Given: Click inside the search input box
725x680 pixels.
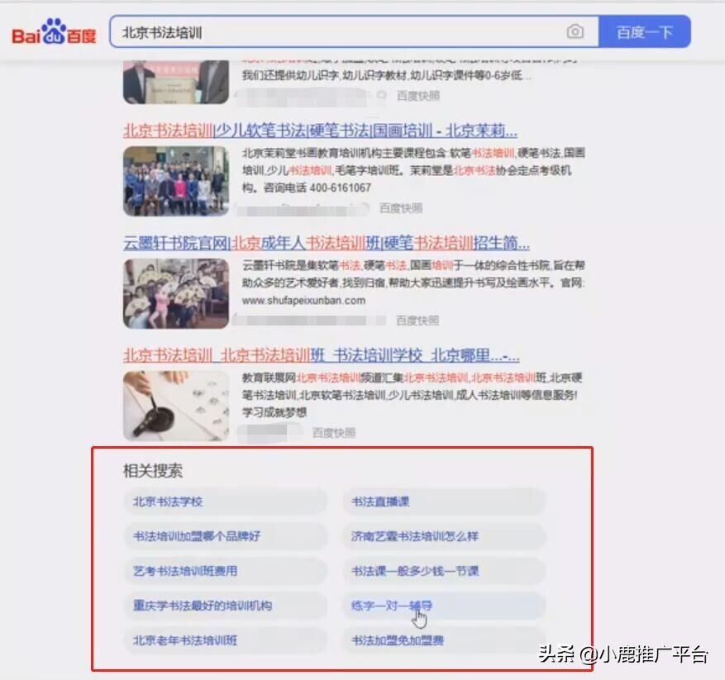Looking at the screenshot, I should pos(331,32).
